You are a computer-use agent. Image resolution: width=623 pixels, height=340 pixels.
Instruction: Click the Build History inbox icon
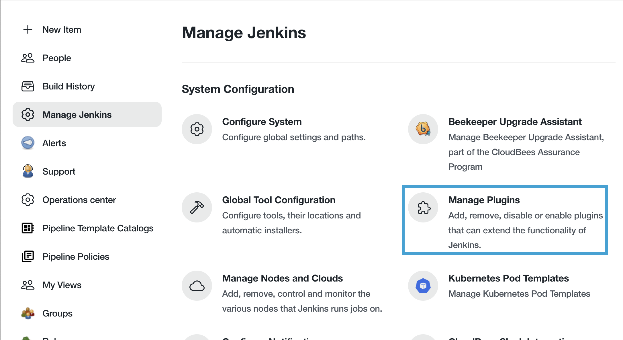click(27, 86)
